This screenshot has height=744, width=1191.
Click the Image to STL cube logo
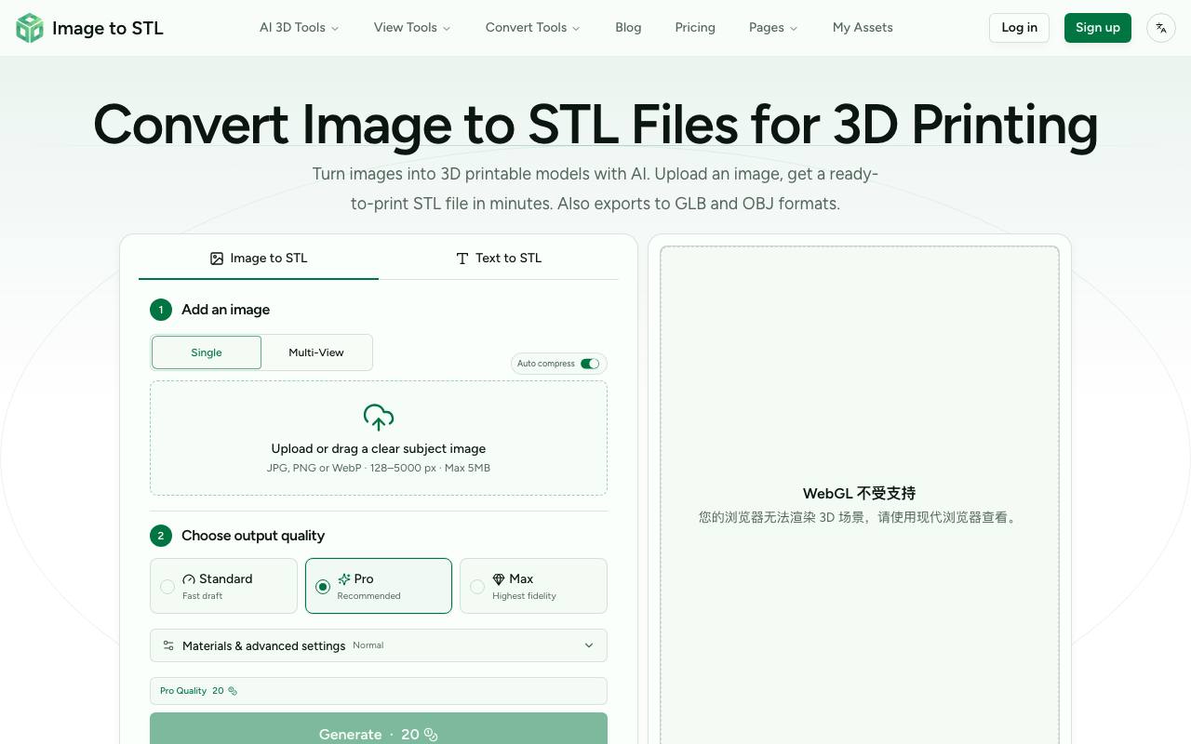[30, 28]
